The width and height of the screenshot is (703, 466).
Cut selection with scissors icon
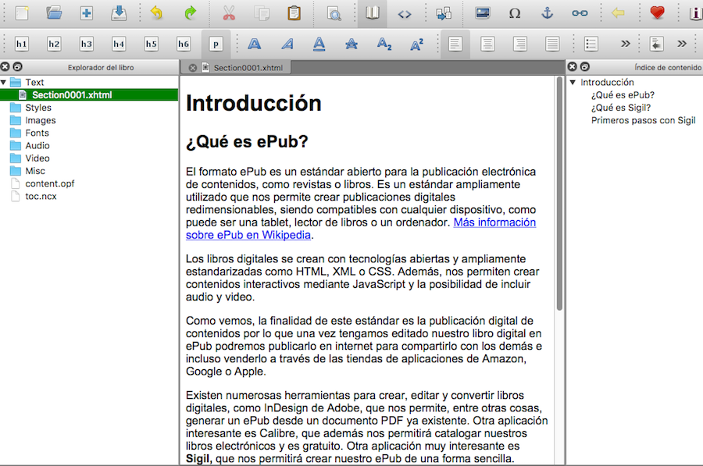229,12
